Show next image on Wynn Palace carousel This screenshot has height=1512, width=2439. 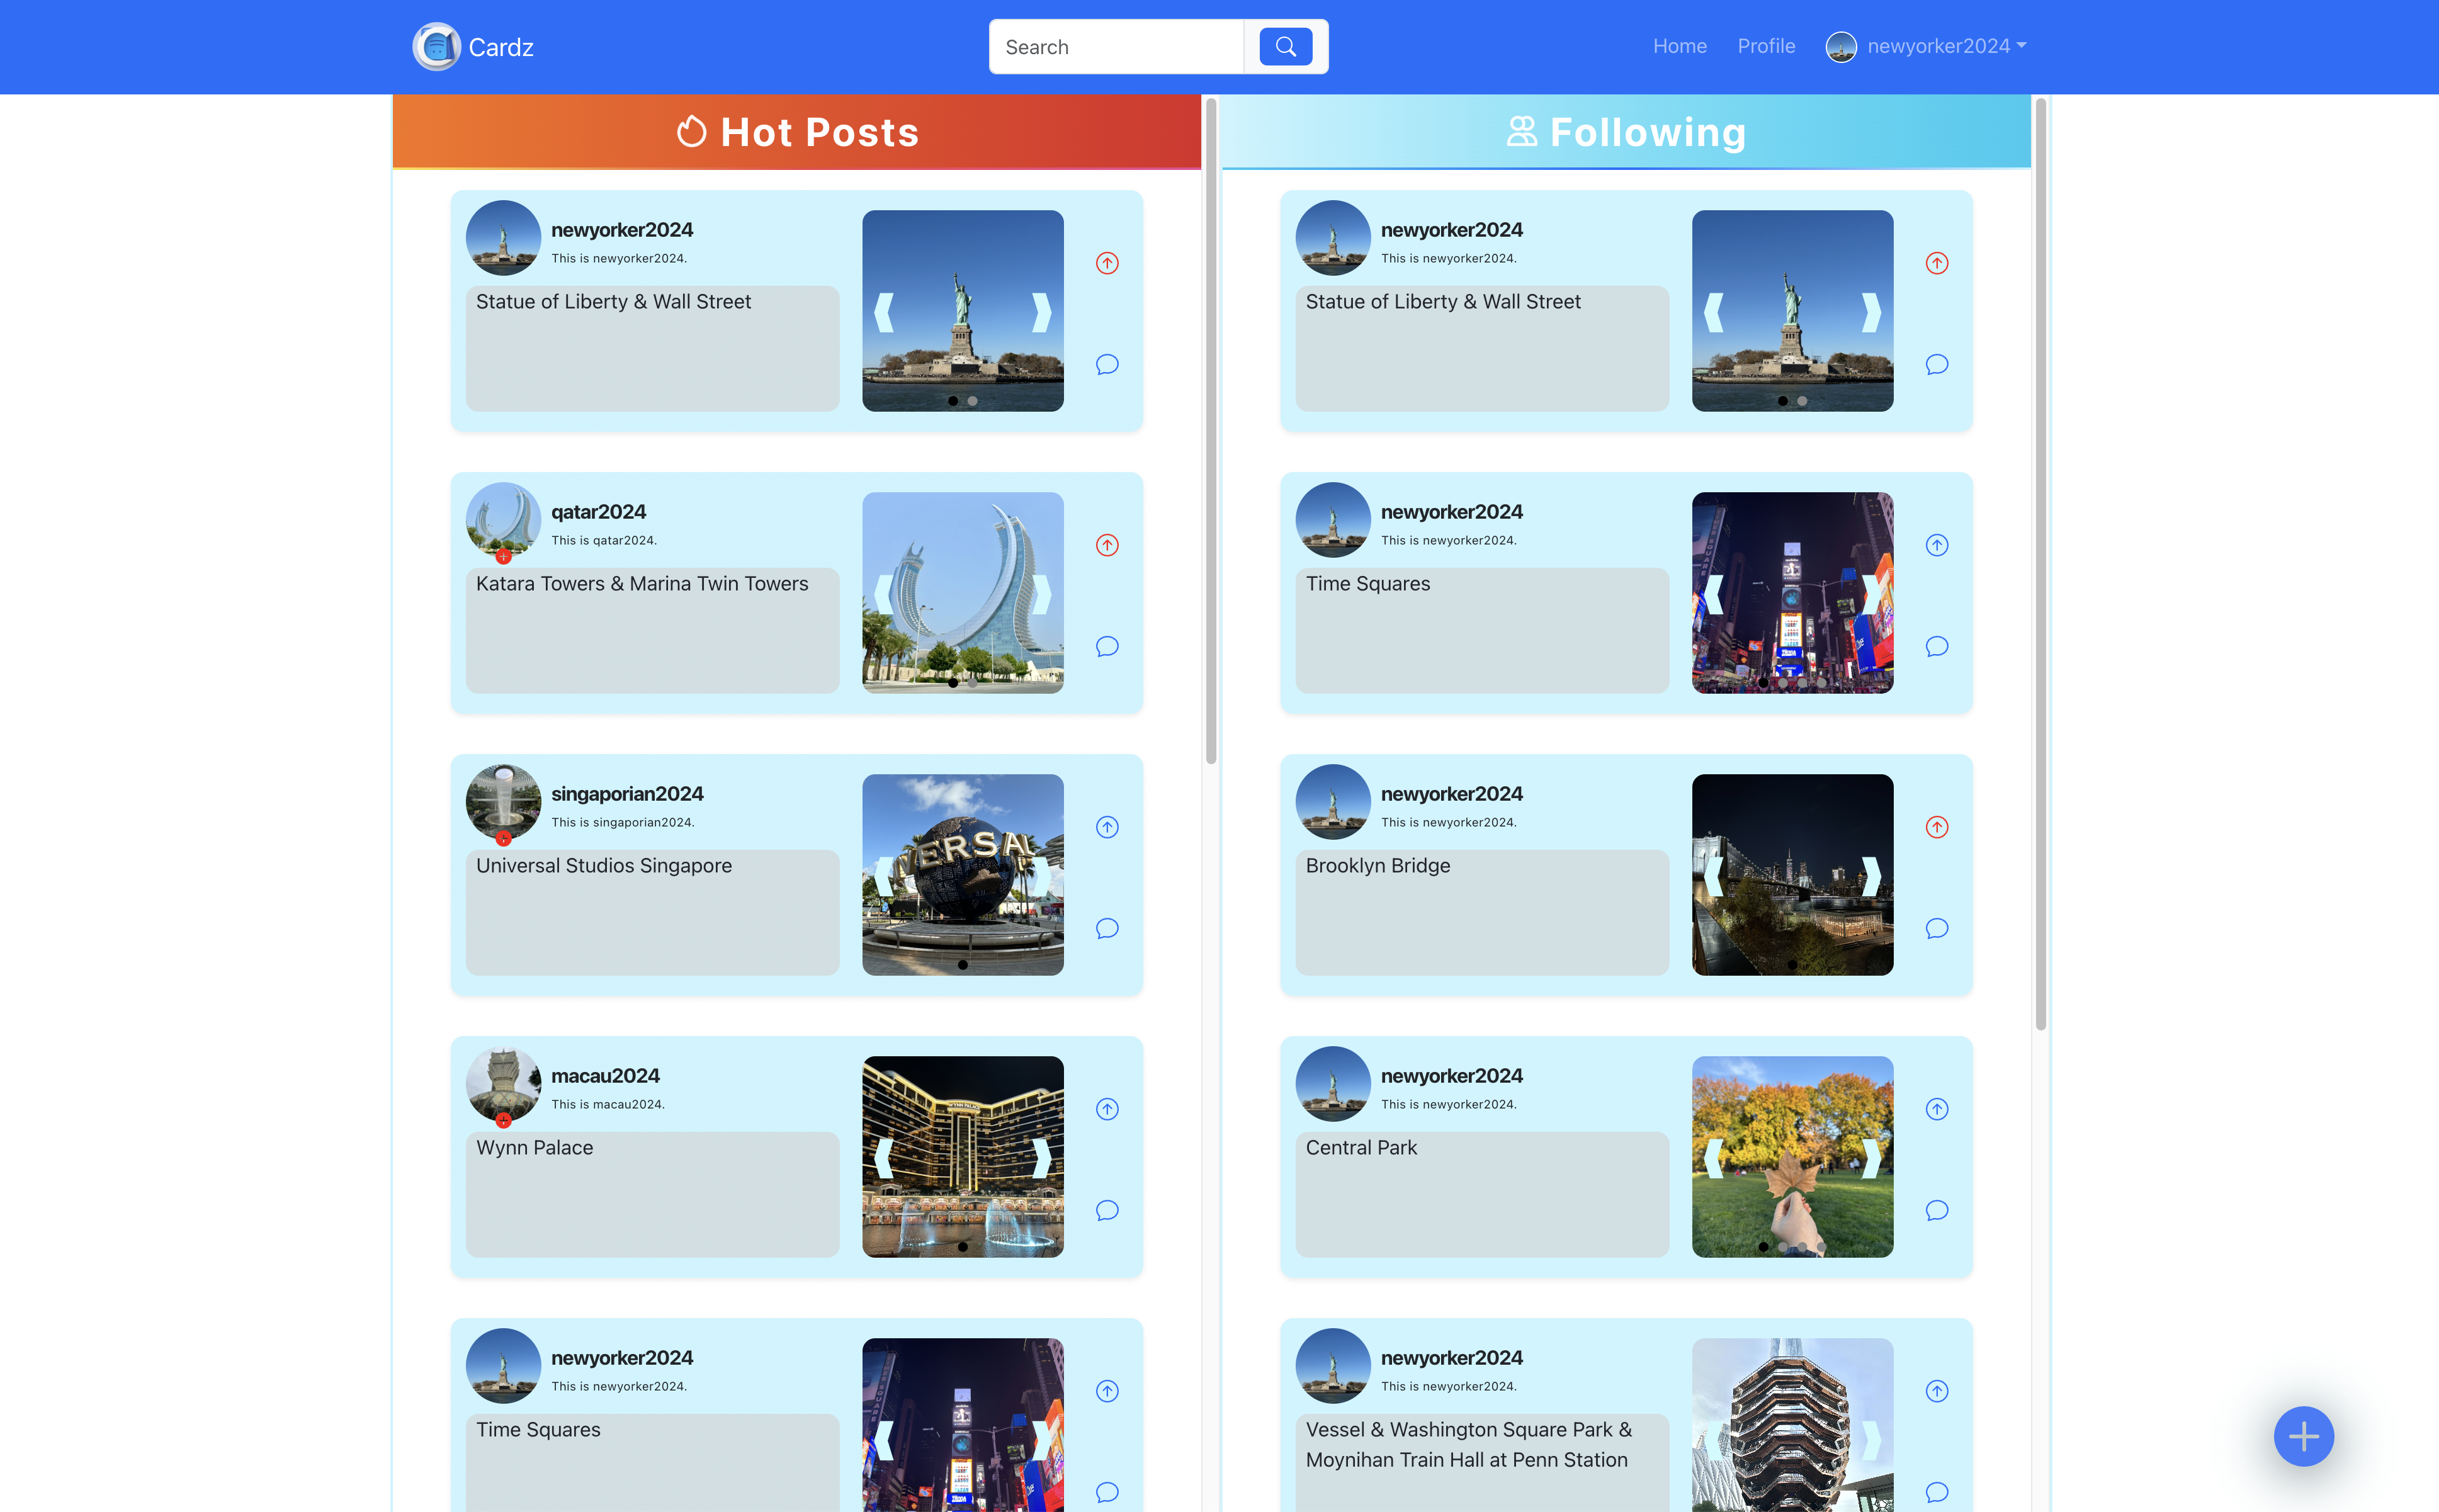click(1042, 1158)
